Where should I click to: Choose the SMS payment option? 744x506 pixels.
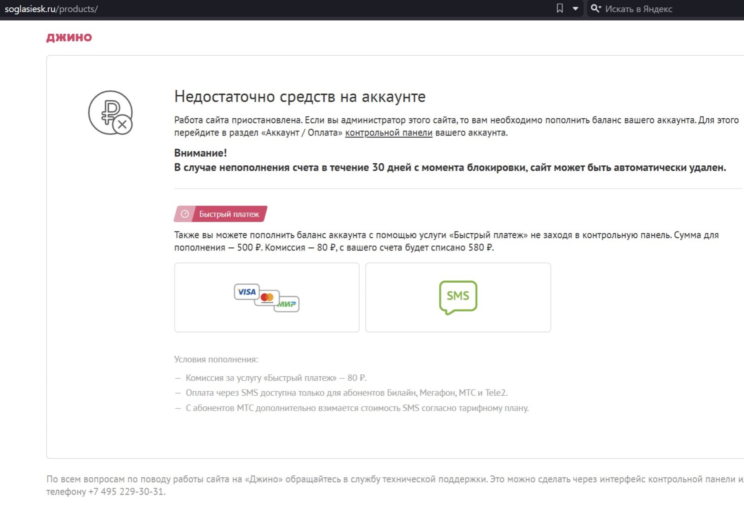458,297
